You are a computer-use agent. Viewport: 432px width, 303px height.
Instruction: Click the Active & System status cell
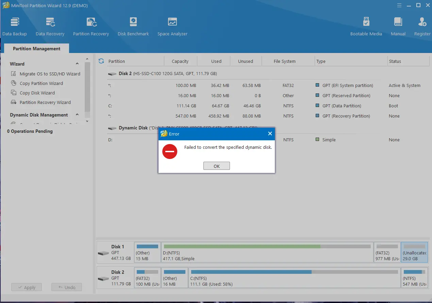404,86
